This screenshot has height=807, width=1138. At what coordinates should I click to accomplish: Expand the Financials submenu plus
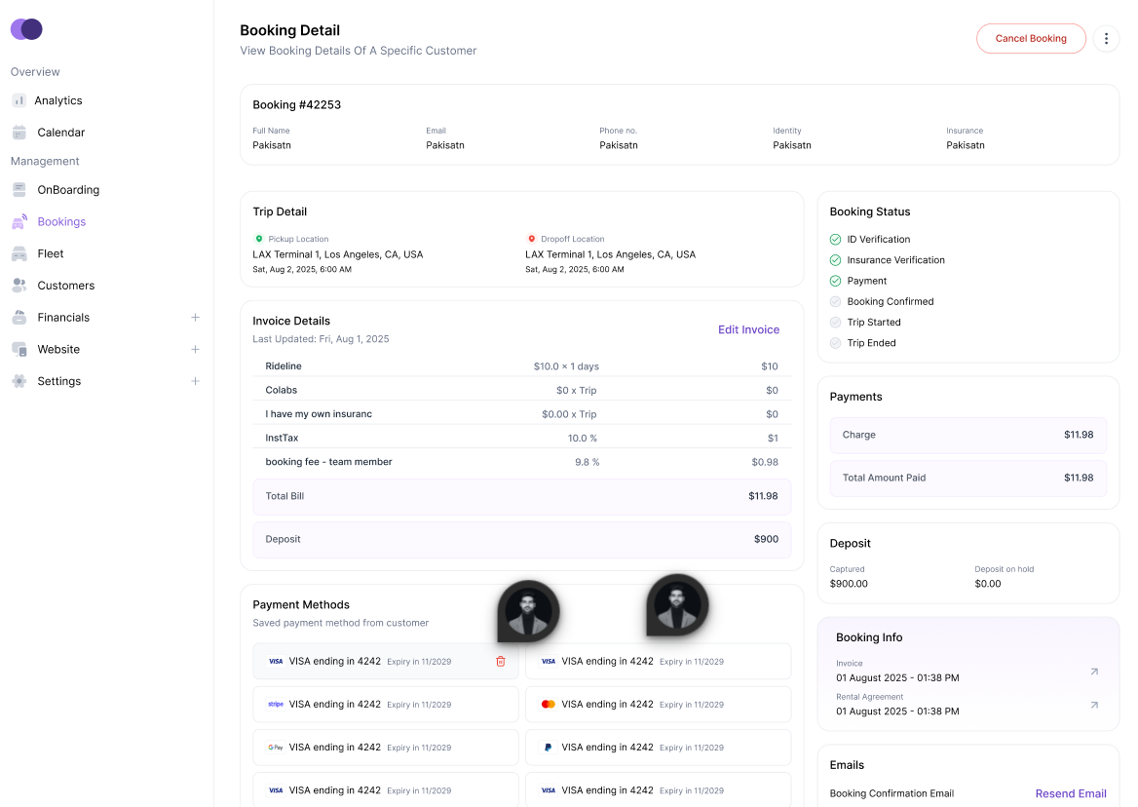tap(195, 317)
